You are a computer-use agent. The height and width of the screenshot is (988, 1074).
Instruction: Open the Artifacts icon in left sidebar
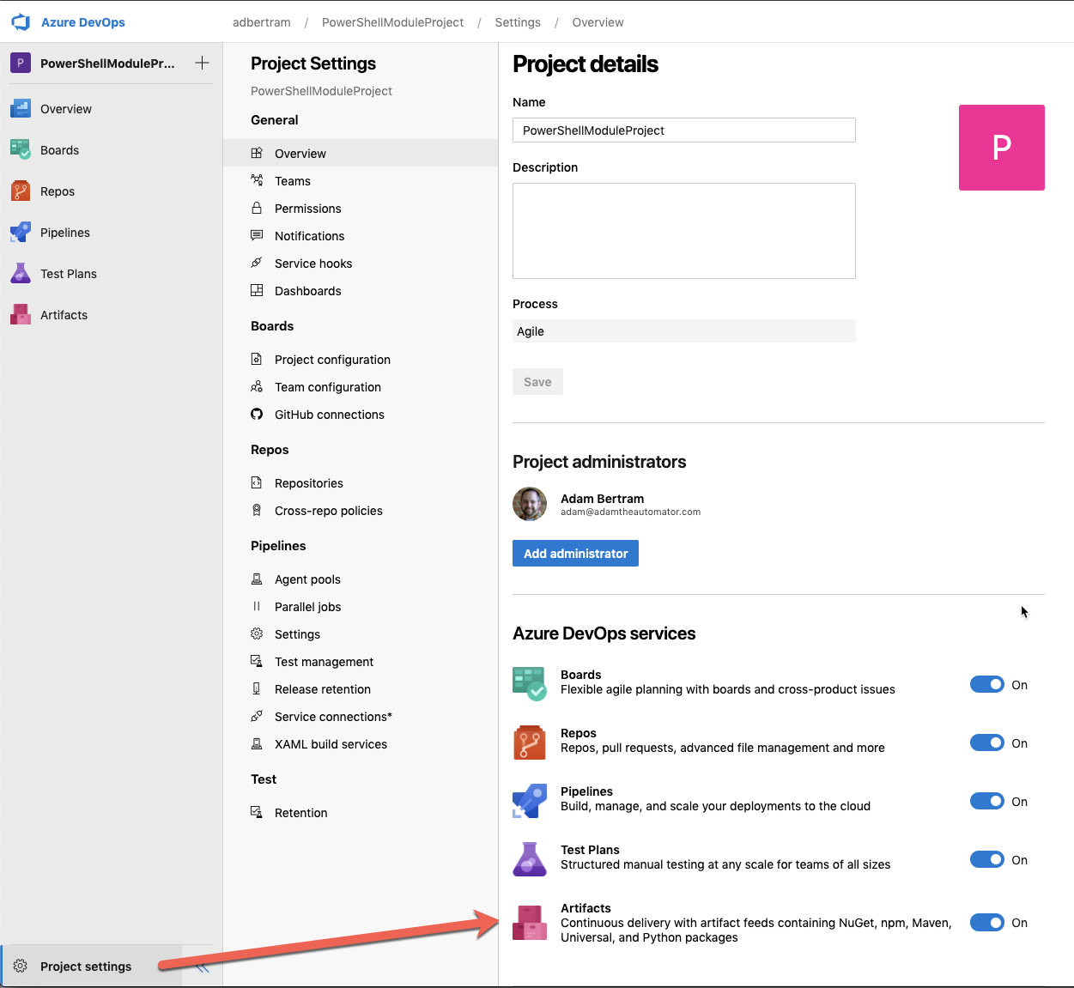pyautogui.click(x=21, y=315)
